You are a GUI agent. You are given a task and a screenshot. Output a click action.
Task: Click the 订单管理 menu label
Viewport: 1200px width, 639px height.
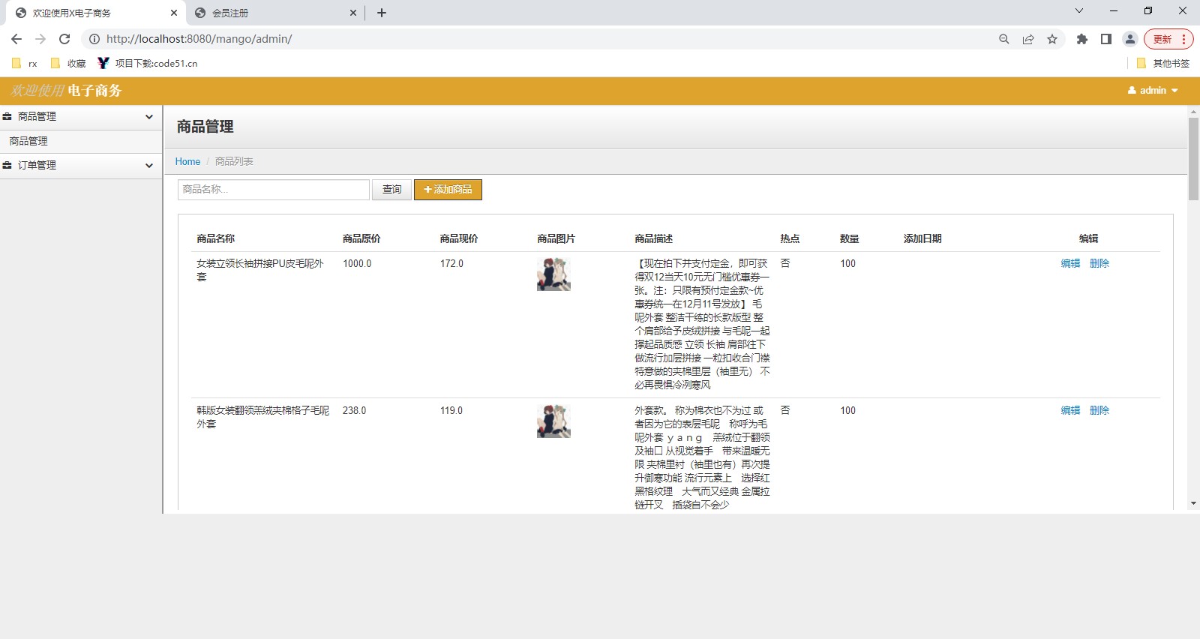[x=37, y=166]
